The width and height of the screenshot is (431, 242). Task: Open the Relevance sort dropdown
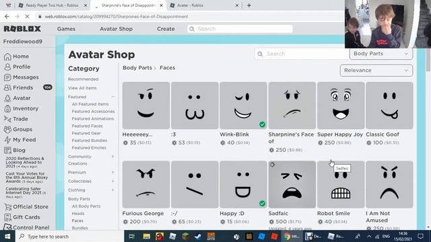[x=376, y=71]
